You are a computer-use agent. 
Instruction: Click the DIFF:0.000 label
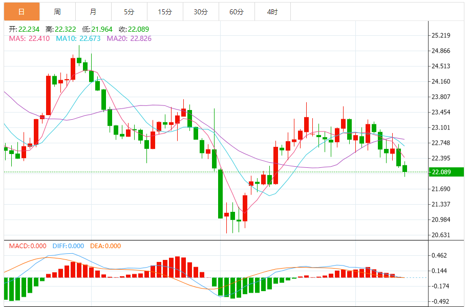68,246
